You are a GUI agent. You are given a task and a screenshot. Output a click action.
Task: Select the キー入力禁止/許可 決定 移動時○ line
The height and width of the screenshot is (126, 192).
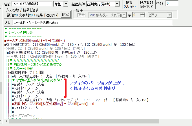51,76
